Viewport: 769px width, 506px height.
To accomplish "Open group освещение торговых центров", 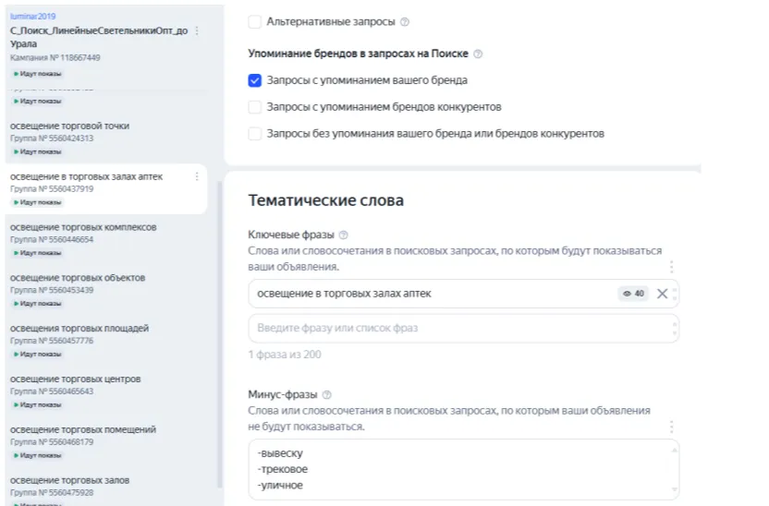I will click(x=75, y=379).
